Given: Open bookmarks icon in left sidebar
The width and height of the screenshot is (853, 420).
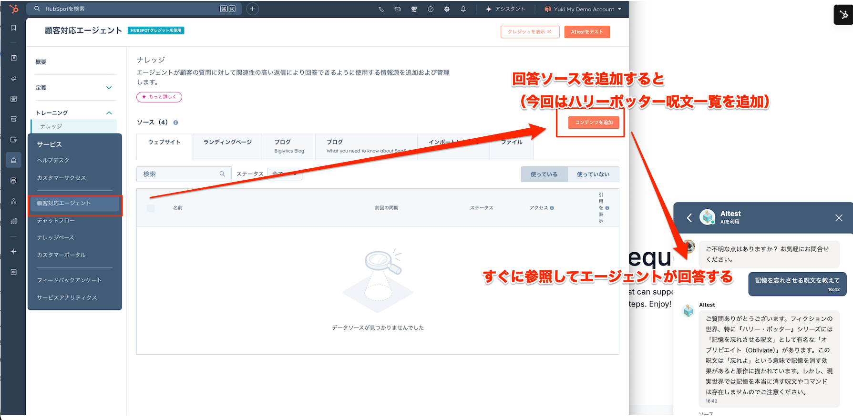Looking at the screenshot, I should point(13,28).
